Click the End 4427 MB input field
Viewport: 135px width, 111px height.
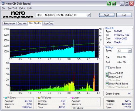(x=123, y=62)
